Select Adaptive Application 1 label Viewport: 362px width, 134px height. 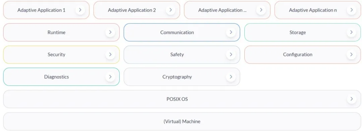(x=41, y=10)
